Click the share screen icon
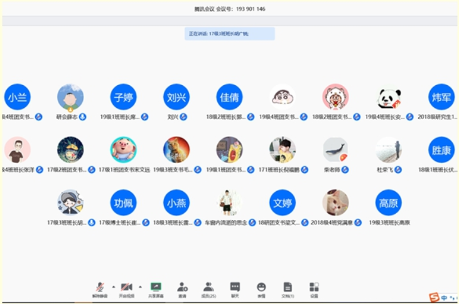The height and width of the screenshot is (304, 459). (x=156, y=288)
